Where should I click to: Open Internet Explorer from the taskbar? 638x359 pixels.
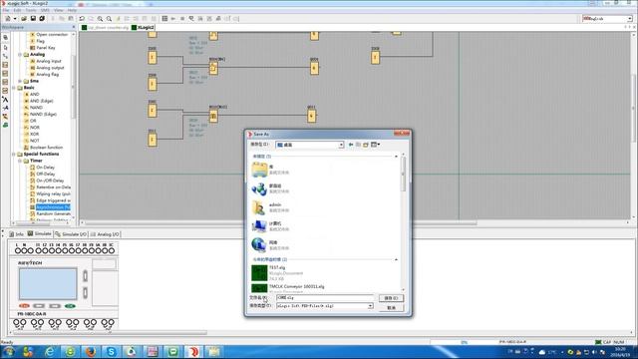coord(49,352)
